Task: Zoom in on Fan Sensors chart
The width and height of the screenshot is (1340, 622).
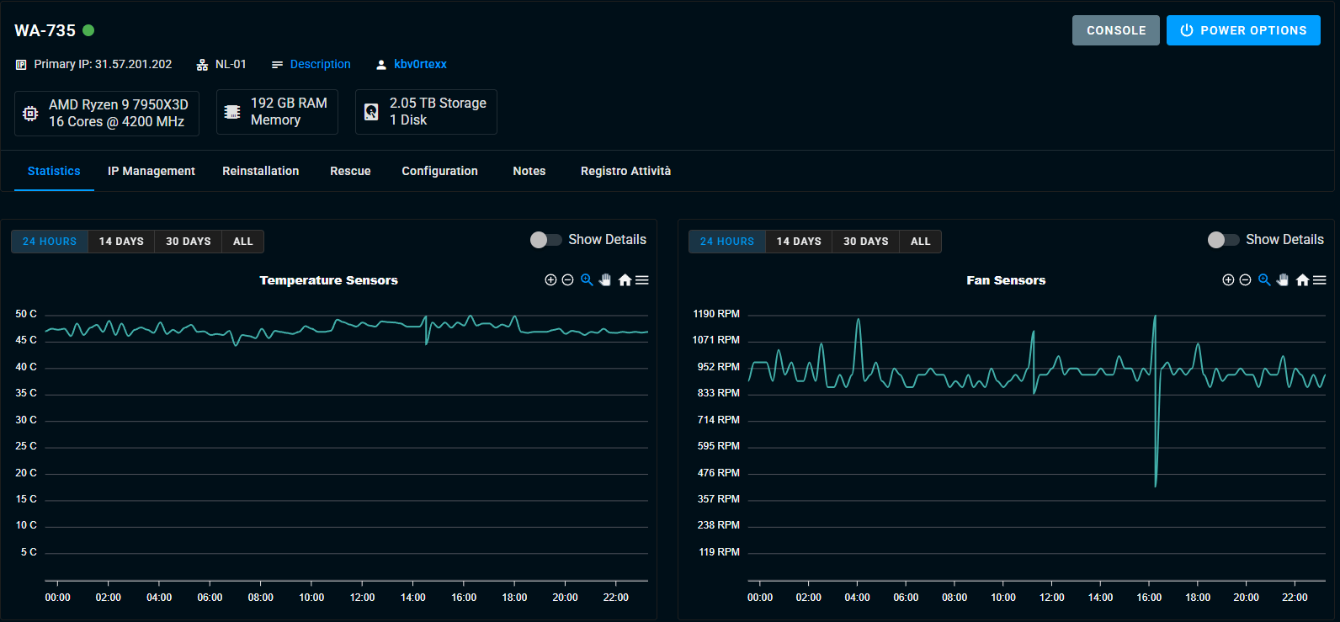Action: [x=1228, y=280]
